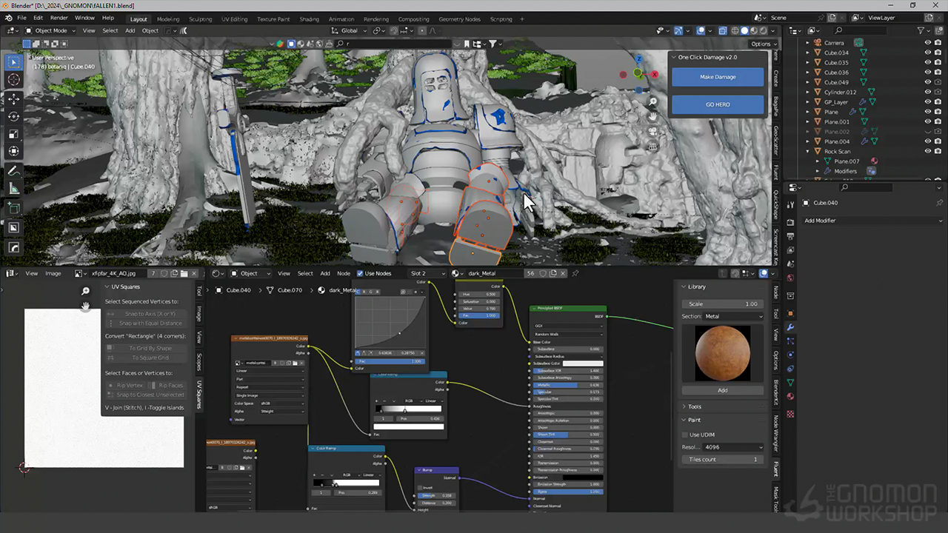Adjust the Metallic slider in Principled BSDF
Viewport: 948px width, 533px height.
point(567,385)
